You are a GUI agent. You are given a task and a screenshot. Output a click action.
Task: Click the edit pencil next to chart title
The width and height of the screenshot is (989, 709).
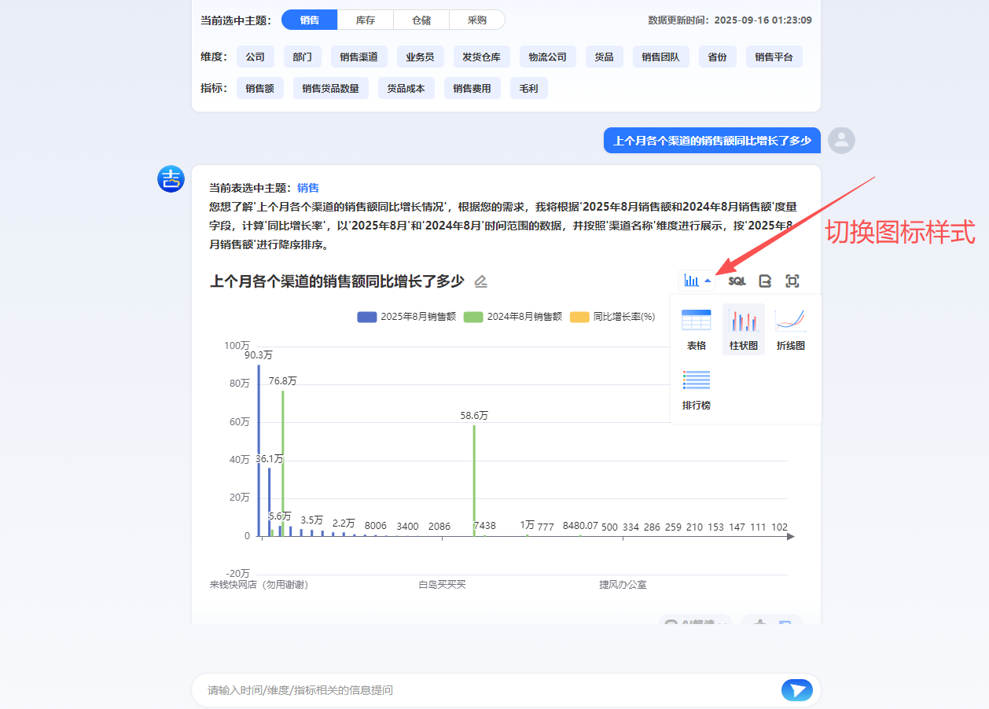[x=481, y=281]
